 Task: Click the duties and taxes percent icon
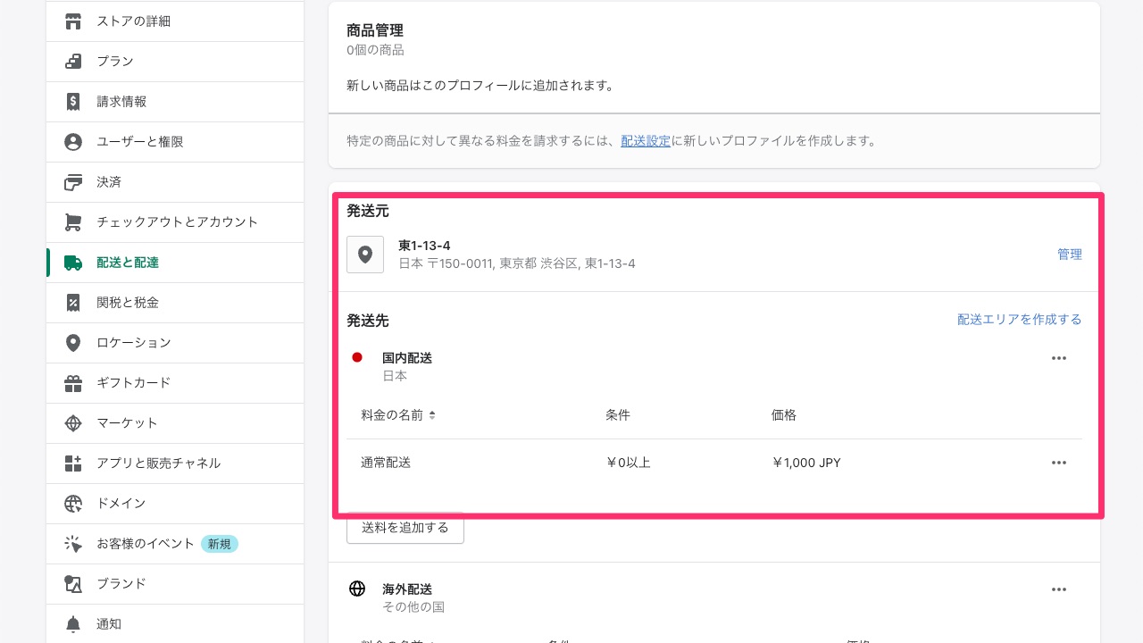click(73, 303)
